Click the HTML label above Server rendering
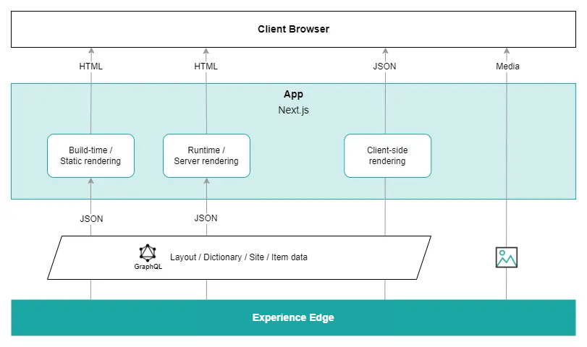587x347 pixels. [x=206, y=67]
